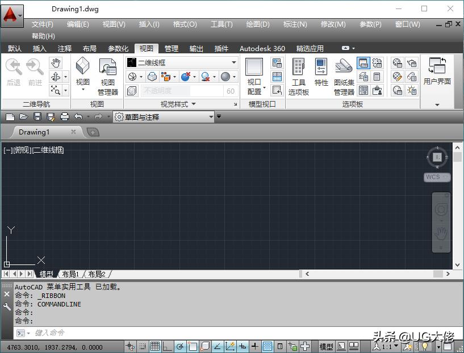Toggle grid display in the status bar
464x353 pixels.
point(154,346)
